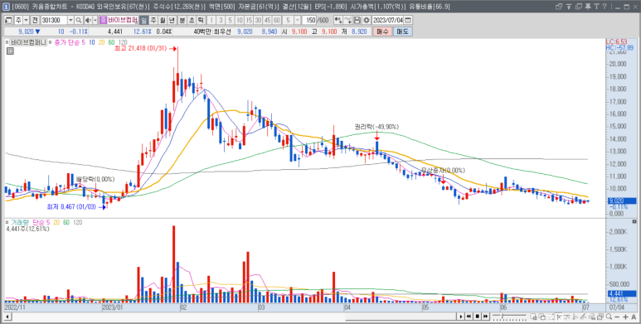Click the line-chart indicator icon beside the floppy icon

click(348, 21)
